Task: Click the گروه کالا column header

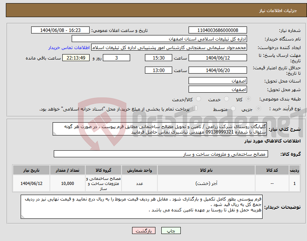Action: (x=103, y=170)
